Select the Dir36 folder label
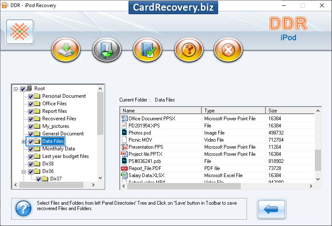The width and height of the screenshot is (332, 226). click(48, 171)
